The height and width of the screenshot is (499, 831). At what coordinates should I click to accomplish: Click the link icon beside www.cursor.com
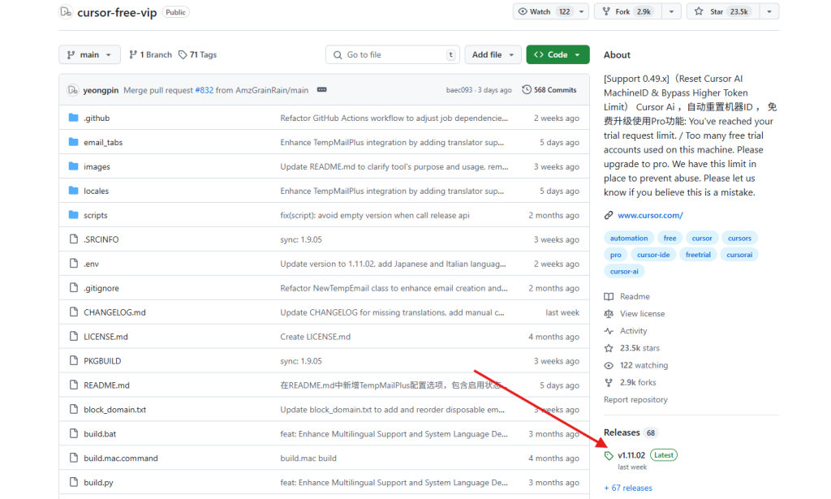[609, 215]
